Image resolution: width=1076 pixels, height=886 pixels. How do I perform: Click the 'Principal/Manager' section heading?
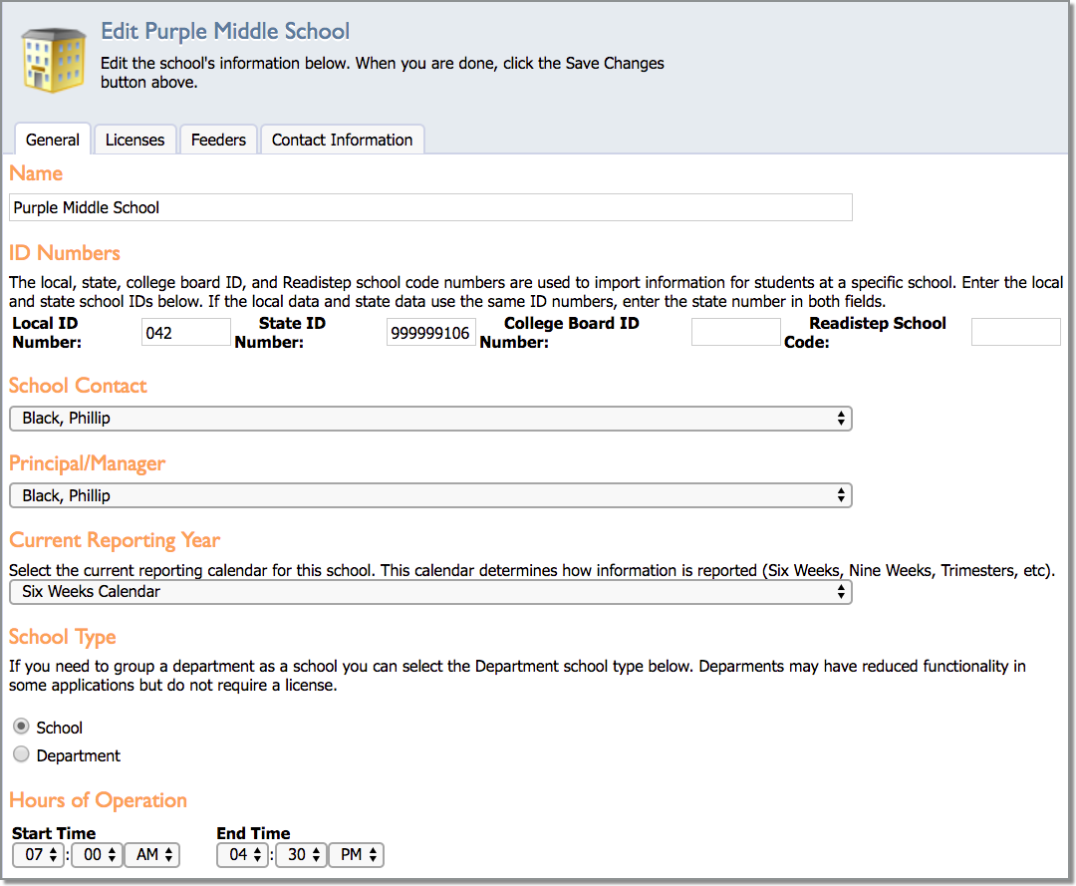[x=87, y=464]
